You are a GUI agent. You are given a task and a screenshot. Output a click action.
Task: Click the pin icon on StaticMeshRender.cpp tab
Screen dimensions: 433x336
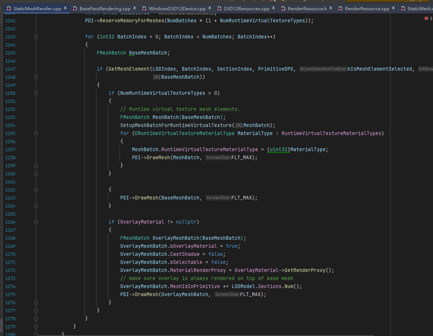(65, 8)
